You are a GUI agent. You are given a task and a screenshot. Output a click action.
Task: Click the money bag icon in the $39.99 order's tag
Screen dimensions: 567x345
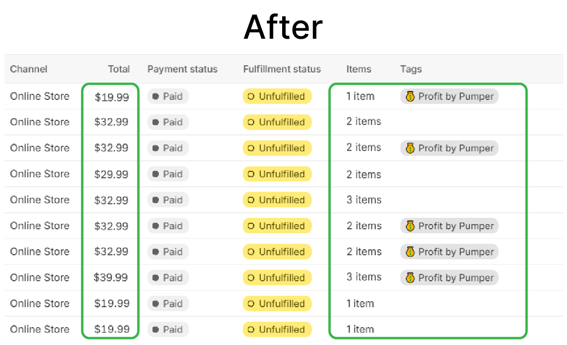coord(410,278)
